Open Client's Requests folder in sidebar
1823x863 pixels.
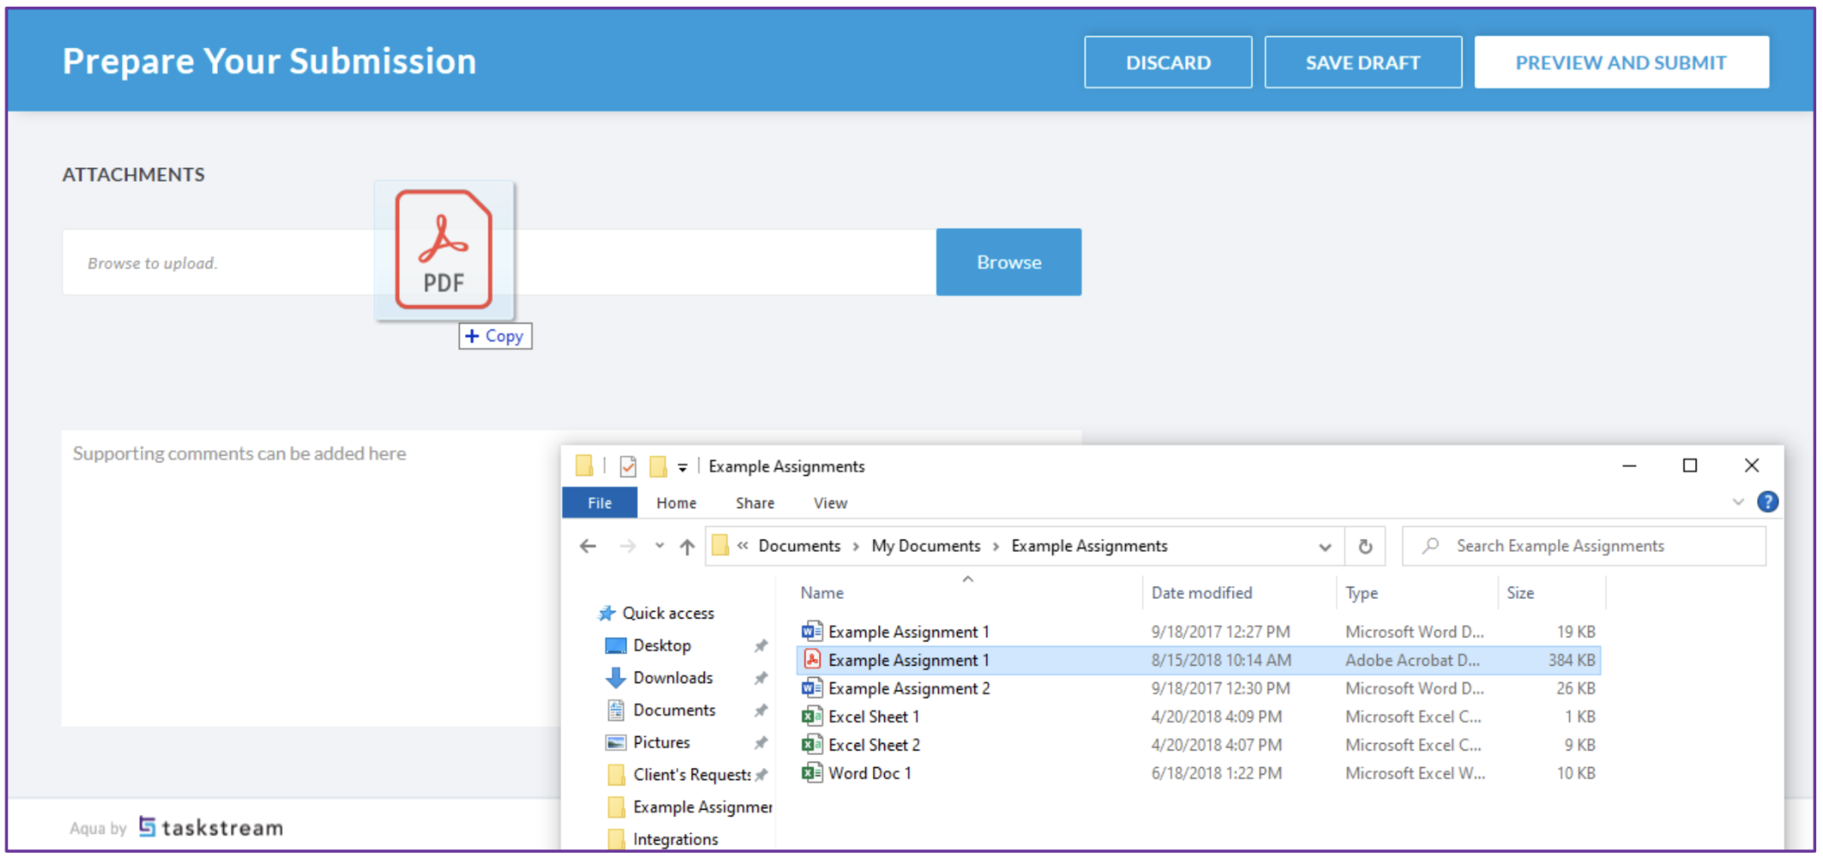coord(692,775)
